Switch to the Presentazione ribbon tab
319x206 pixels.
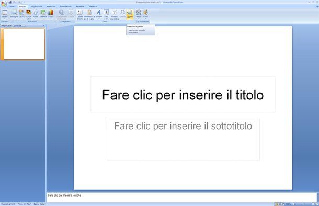click(65, 6)
